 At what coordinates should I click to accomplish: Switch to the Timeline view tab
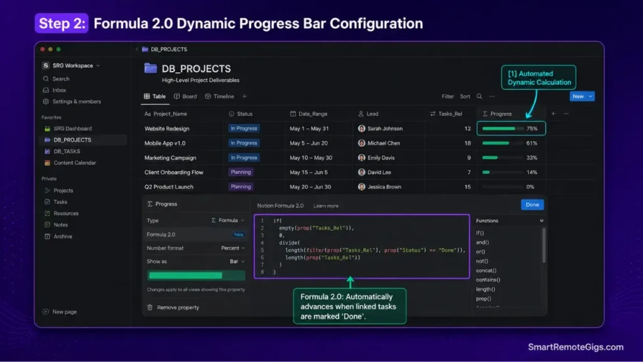coord(220,97)
